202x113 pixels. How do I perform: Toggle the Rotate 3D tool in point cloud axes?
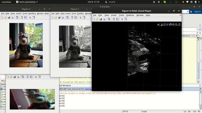pyautogui.click(x=167, y=24)
